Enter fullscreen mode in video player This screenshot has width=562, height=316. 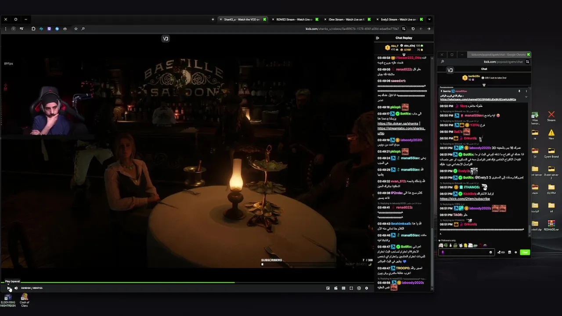351,288
